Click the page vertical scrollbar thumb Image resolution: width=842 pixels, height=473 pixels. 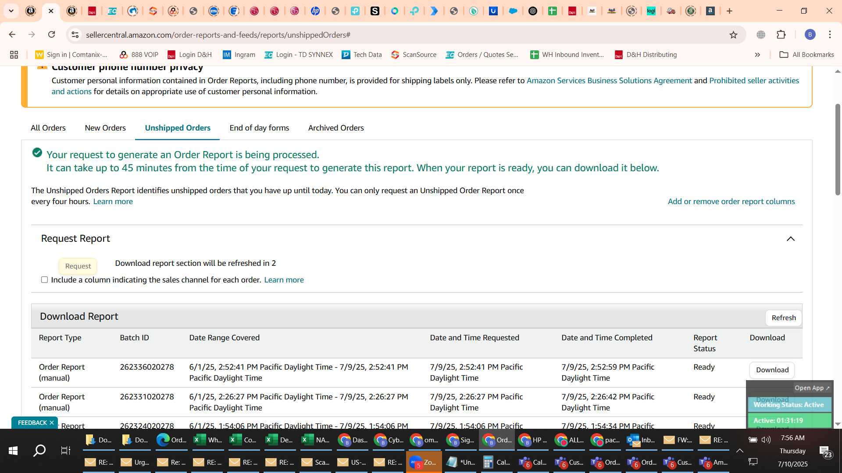point(838,149)
